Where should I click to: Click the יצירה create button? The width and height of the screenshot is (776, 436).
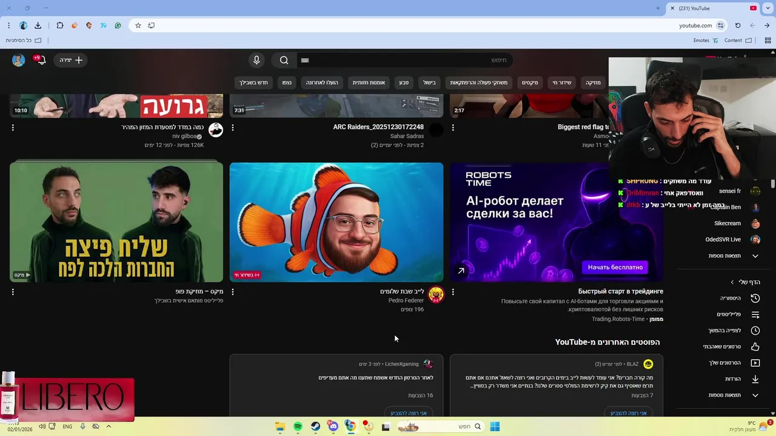click(71, 60)
